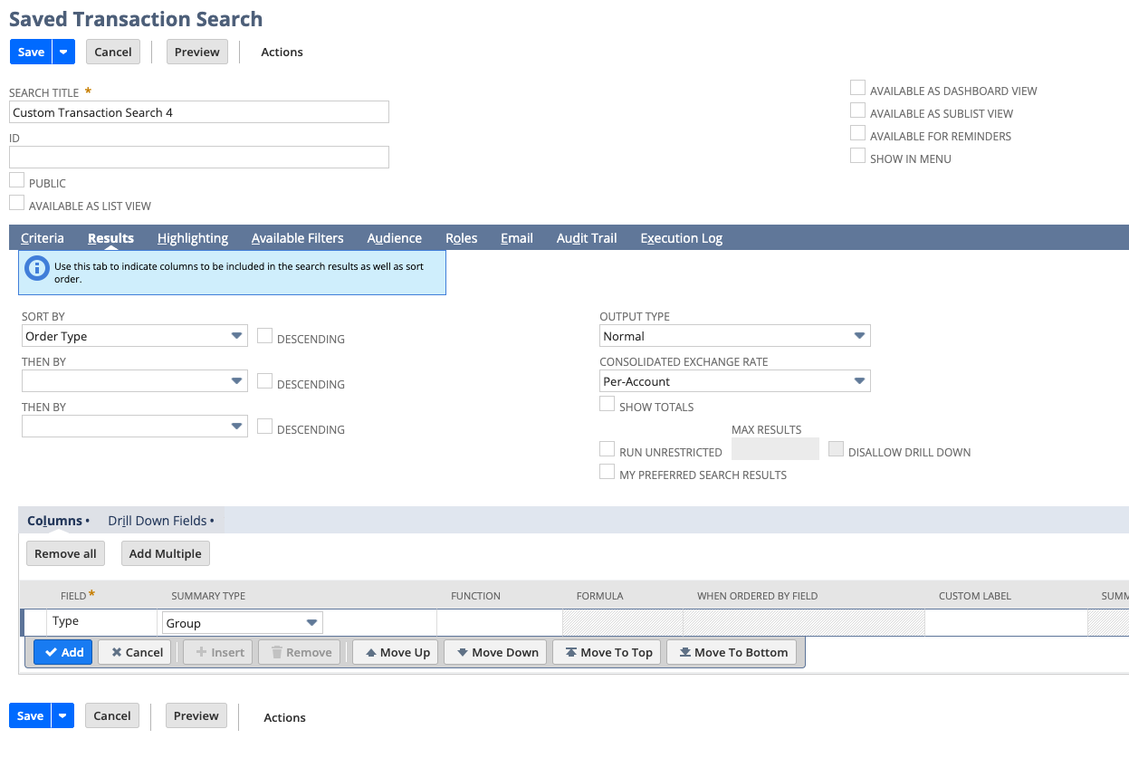Screen dimensions: 1129x758
Task: Click the Add Multiple button
Action: tap(165, 553)
